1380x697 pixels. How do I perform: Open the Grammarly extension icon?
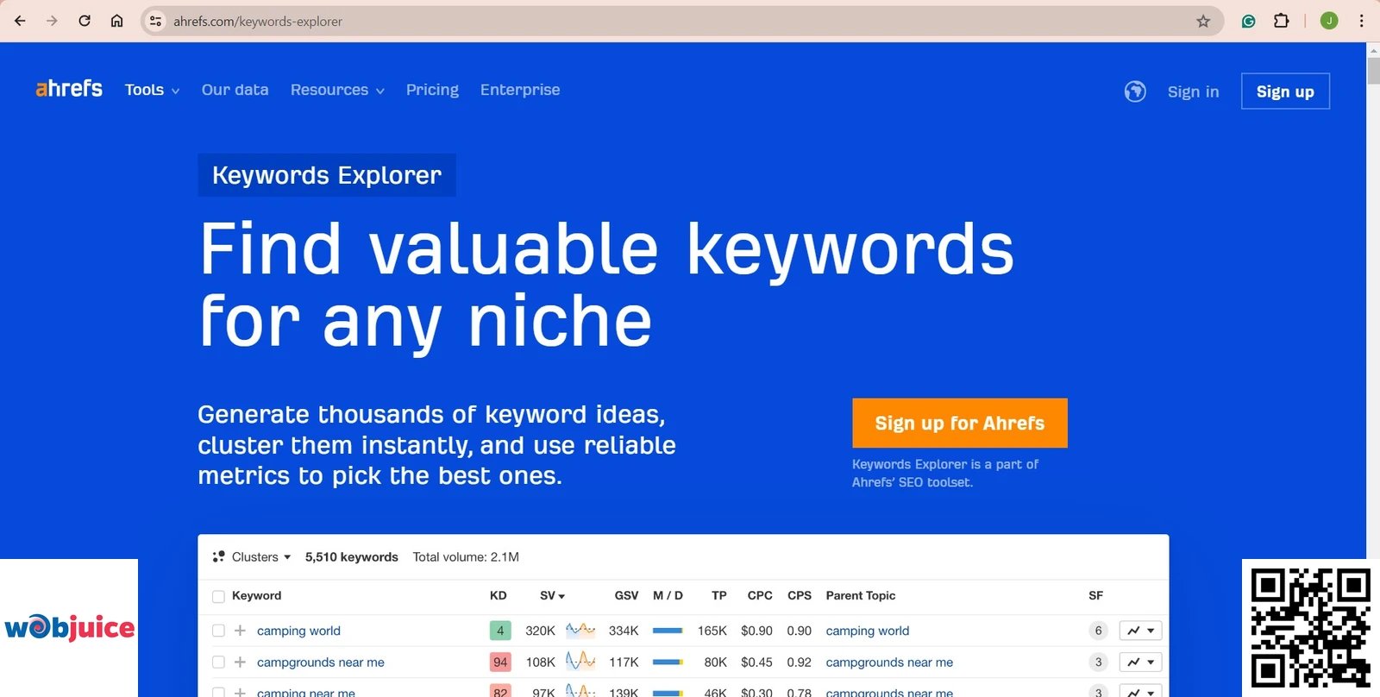1248,21
